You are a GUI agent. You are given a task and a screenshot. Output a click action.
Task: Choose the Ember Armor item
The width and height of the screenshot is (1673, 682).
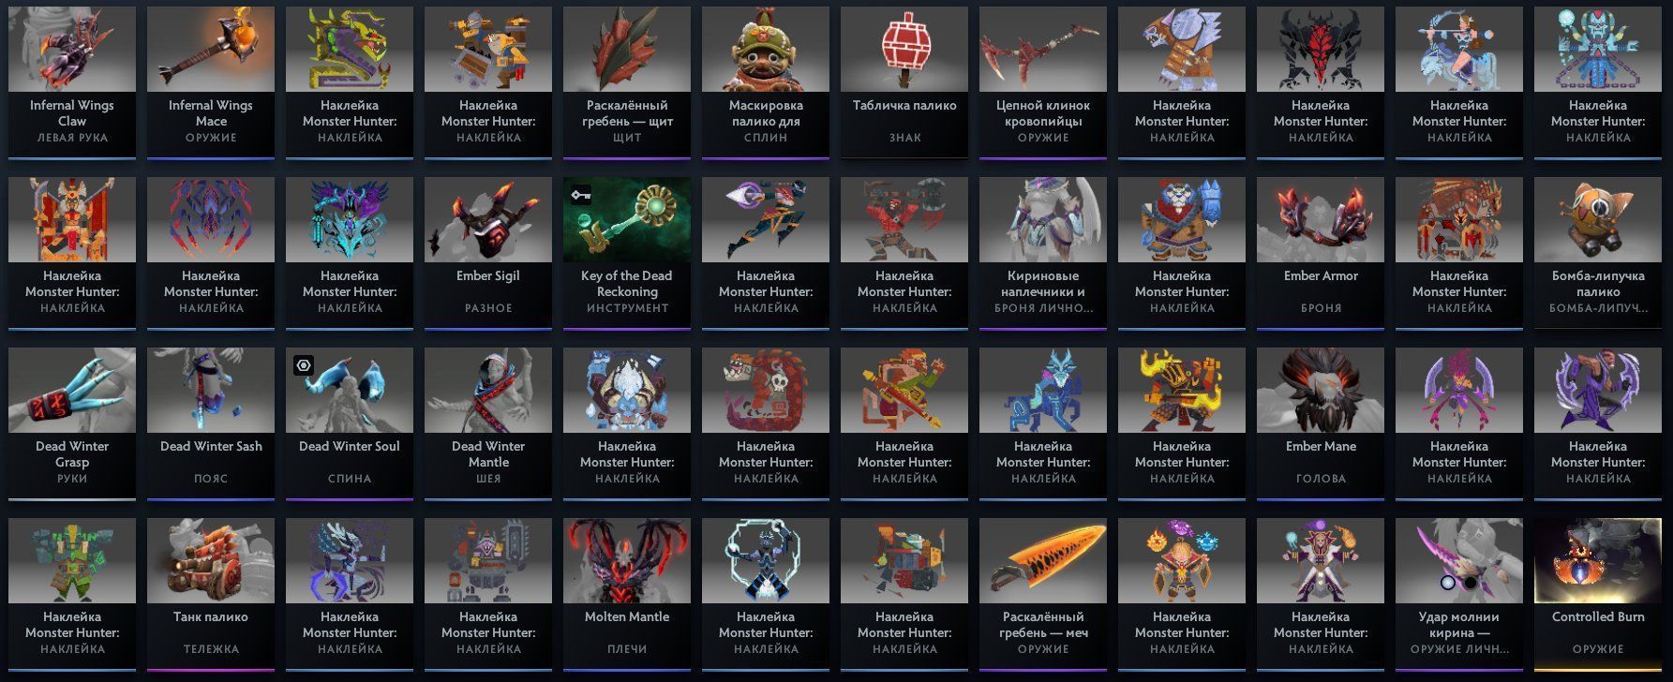(1321, 253)
